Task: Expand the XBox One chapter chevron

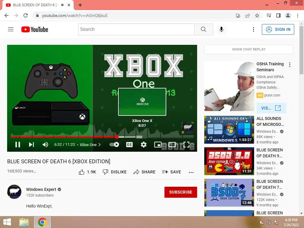Action: coord(99,145)
